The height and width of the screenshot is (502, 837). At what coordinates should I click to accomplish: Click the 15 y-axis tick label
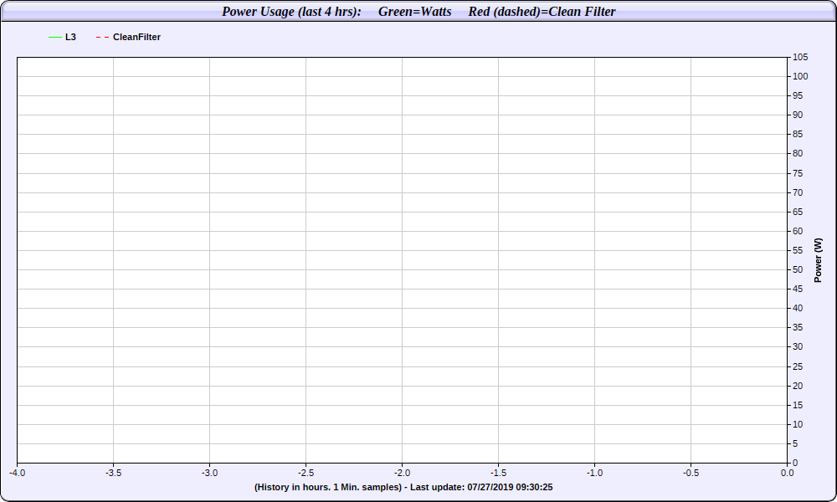(798, 405)
